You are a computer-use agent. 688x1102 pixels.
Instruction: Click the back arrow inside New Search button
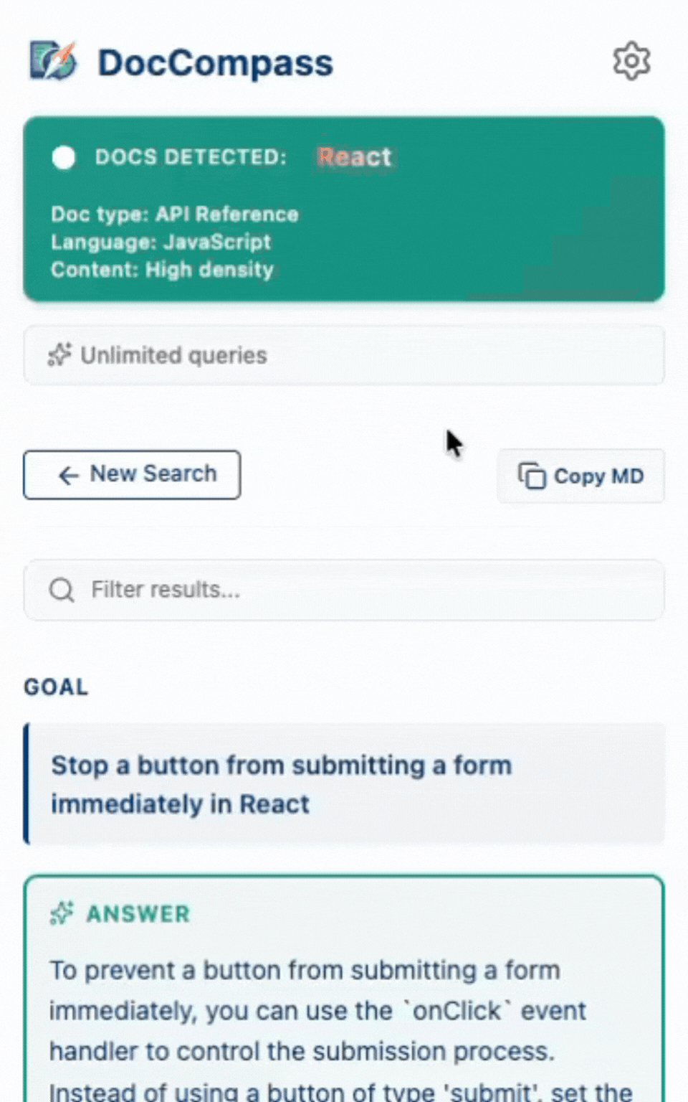(68, 476)
